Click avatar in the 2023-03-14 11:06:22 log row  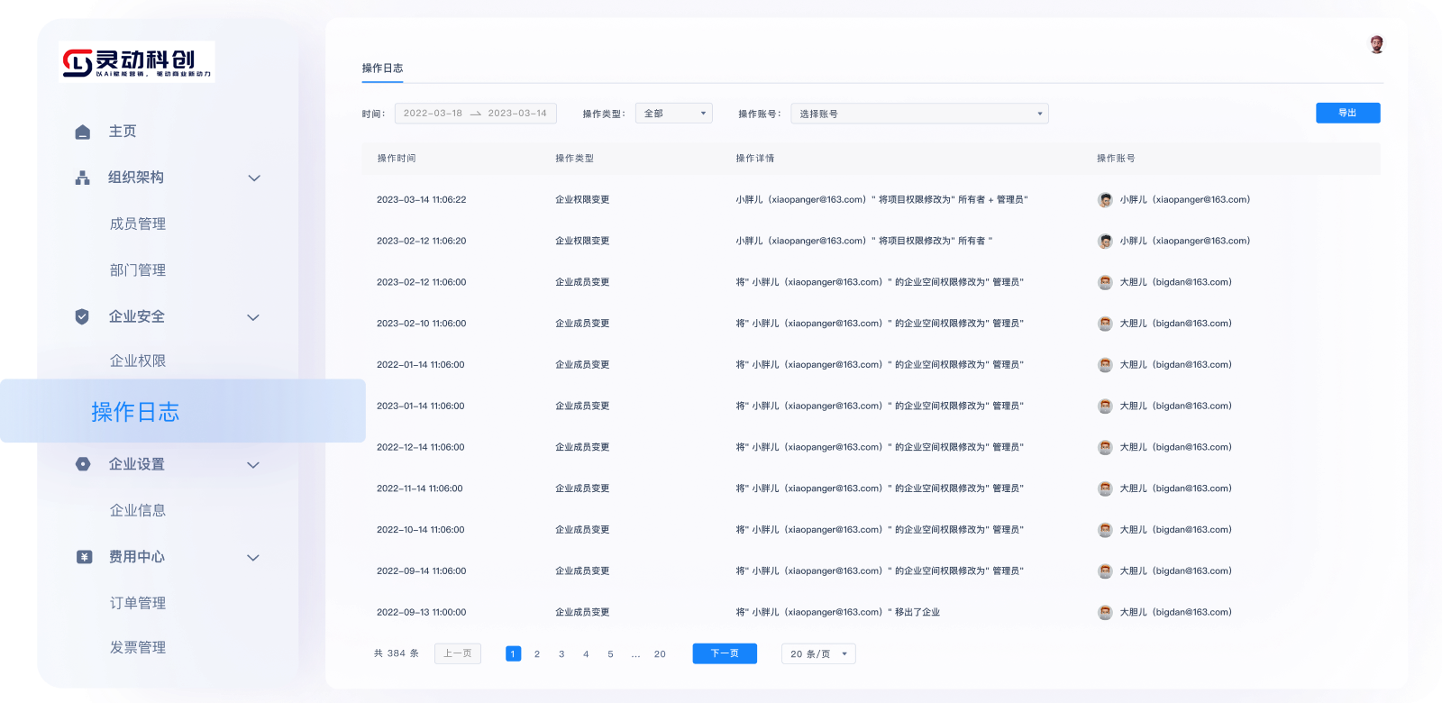(x=1105, y=200)
